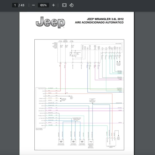
Task: Click the "RECIRCULATION DOOR ACTUATOR" label
Action: [x=61, y=144]
